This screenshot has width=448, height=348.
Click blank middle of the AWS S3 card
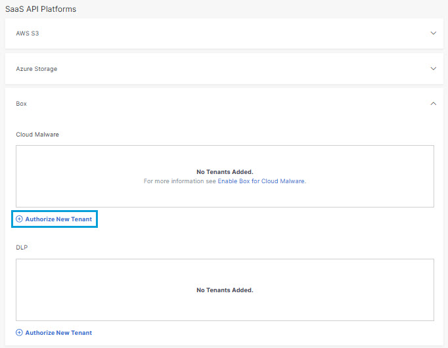(224, 33)
